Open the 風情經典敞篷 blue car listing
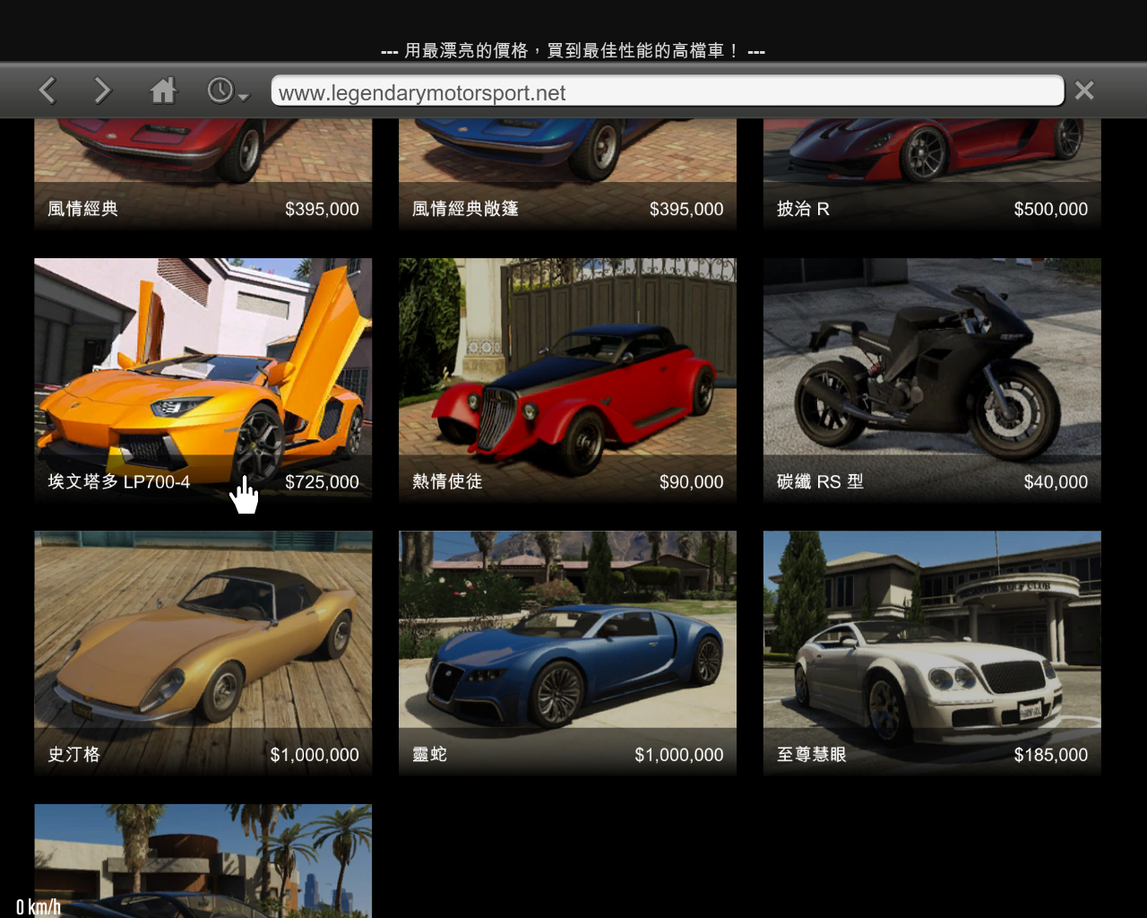 567,174
